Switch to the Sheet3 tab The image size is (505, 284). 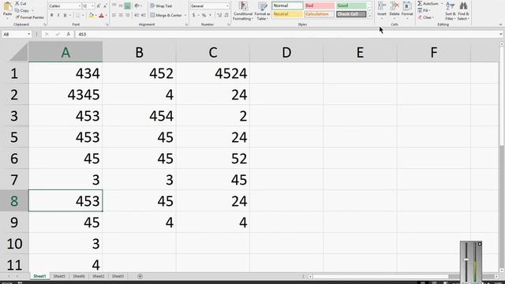point(118,276)
